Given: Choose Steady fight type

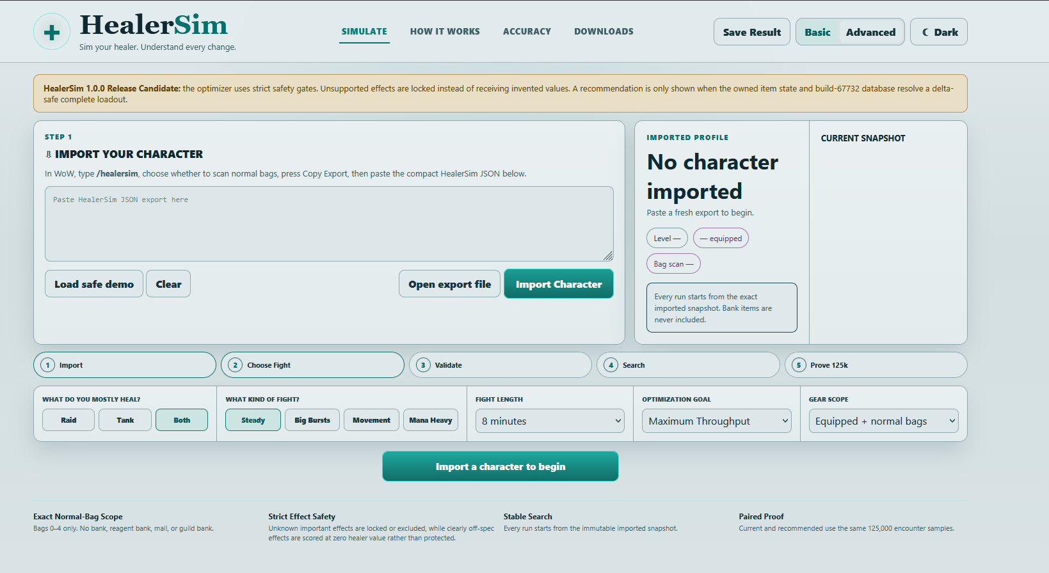Looking at the screenshot, I should click(253, 420).
